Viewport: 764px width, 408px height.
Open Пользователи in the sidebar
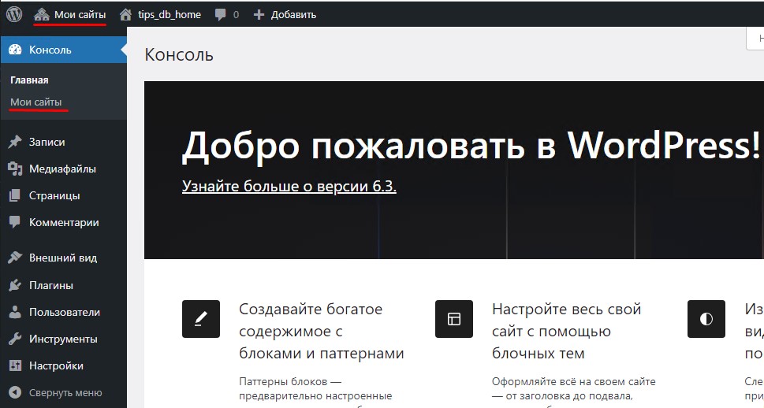coord(64,312)
